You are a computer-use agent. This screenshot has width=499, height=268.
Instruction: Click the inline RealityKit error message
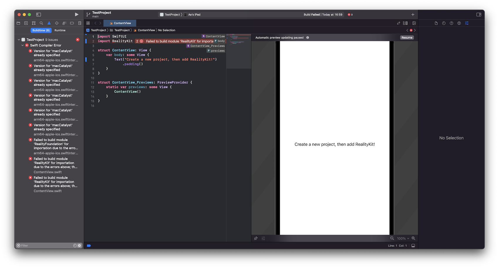(x=179, y=41)
